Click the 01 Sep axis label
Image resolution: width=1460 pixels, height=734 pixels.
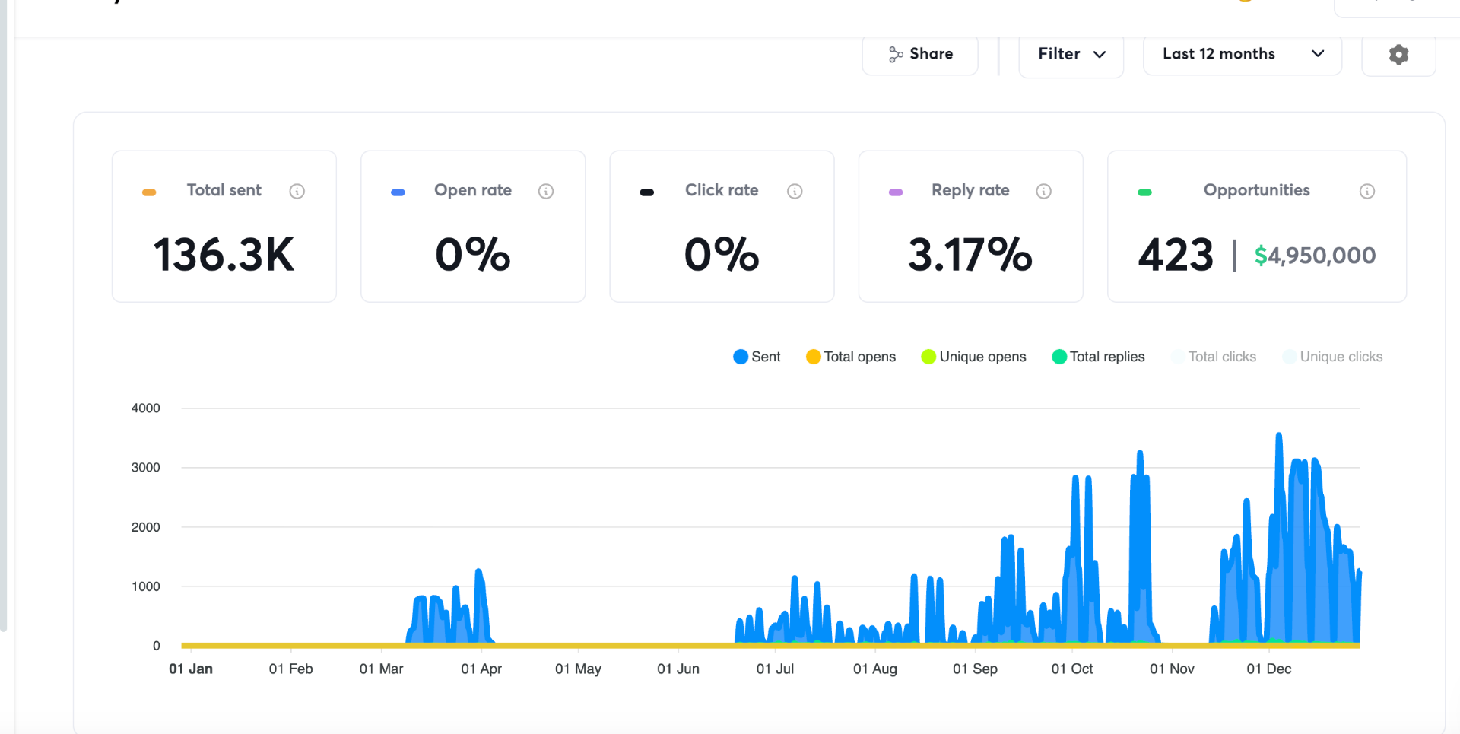pos(975,669)
